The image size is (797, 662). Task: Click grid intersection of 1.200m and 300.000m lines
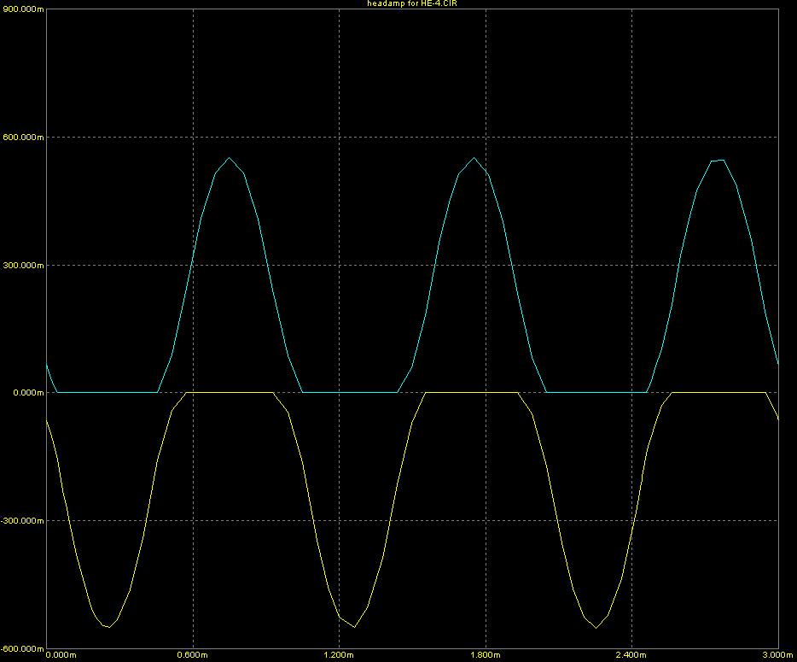click(340, 265)
